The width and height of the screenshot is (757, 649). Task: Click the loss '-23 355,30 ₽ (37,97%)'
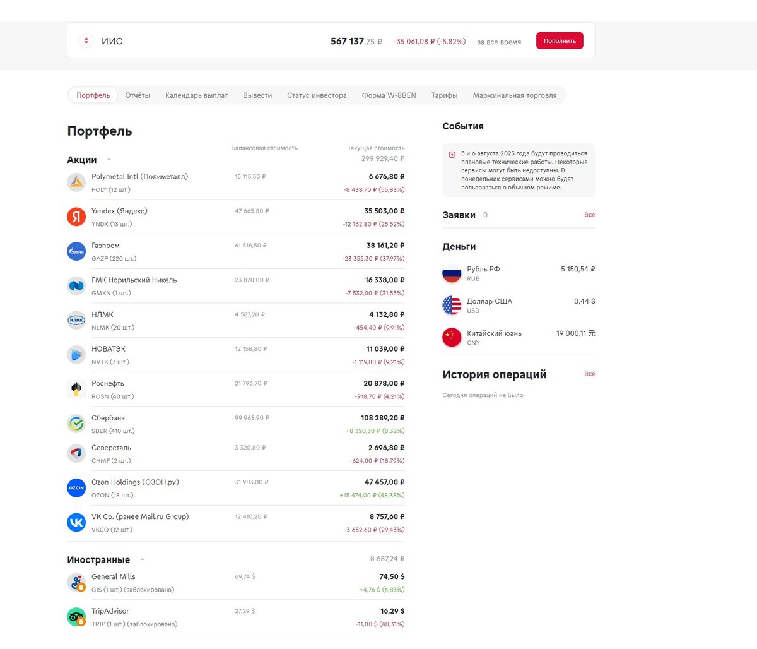373,259
